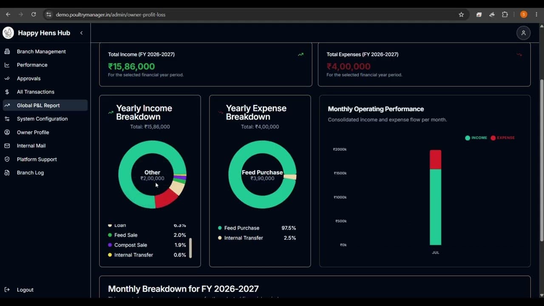Click the All Transactions dollar icon

[7, 92]
